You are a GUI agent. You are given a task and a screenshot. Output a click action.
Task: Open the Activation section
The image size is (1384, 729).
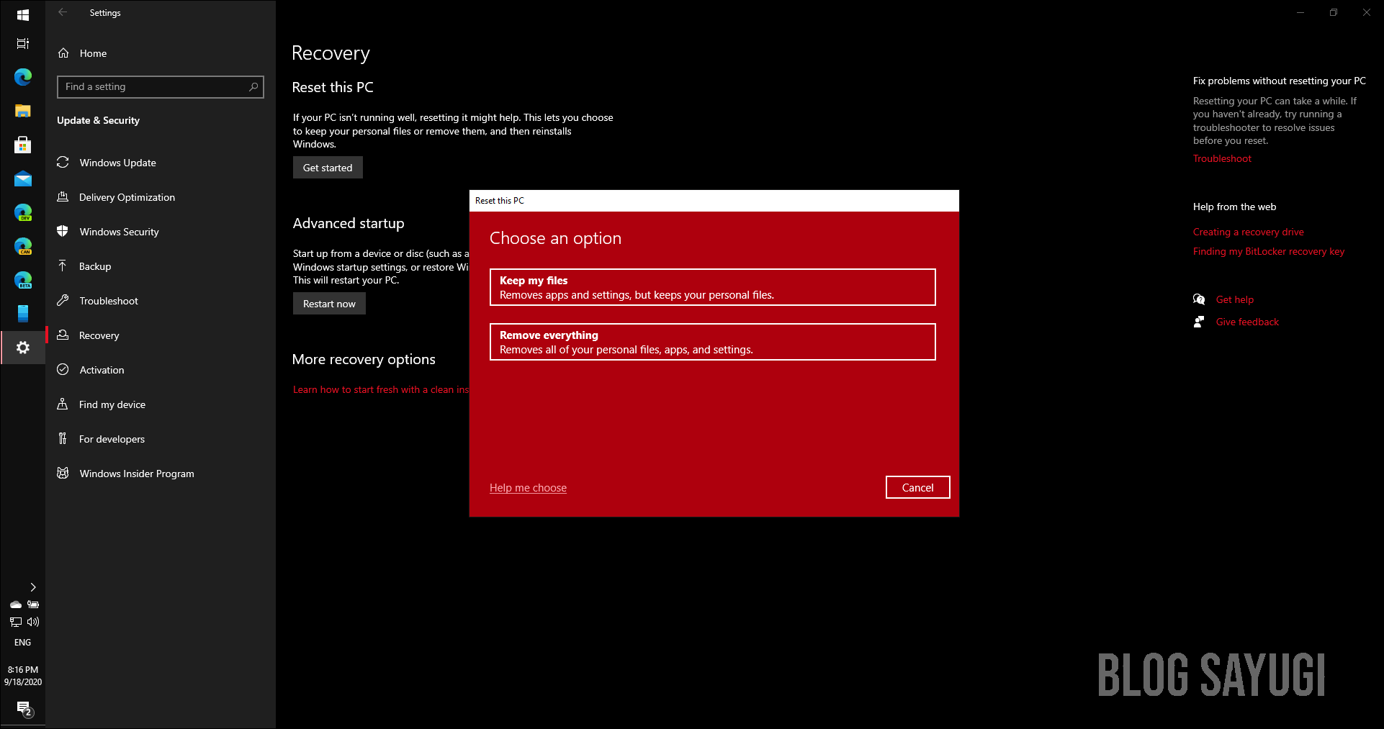point(100,369)
